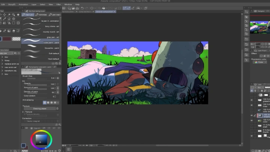Screen dimensions: 270x152
Task: Choose the Gradient tool in the tool palette
Action: (9, 31)
